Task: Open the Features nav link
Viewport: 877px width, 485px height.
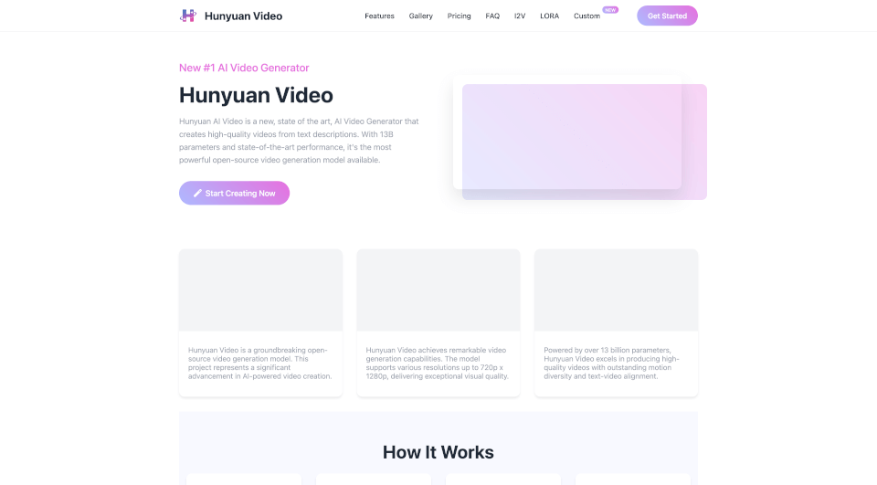Action: click(379, 16)
